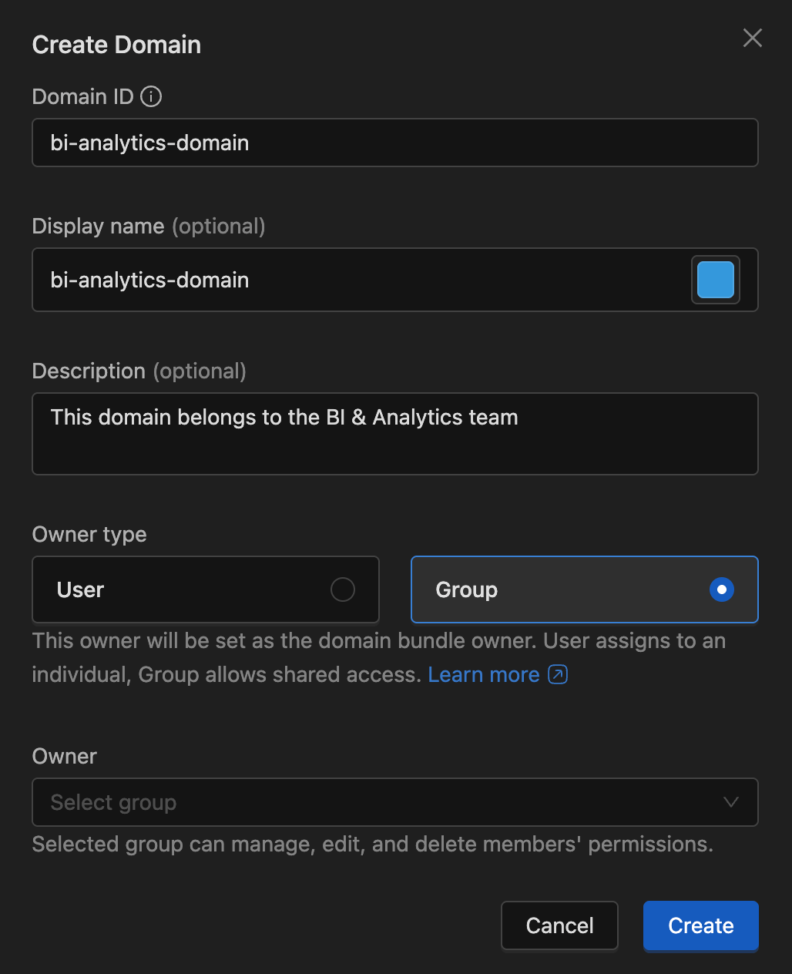Dismiss the dialog via the X icon

click(x=752, y=38)
